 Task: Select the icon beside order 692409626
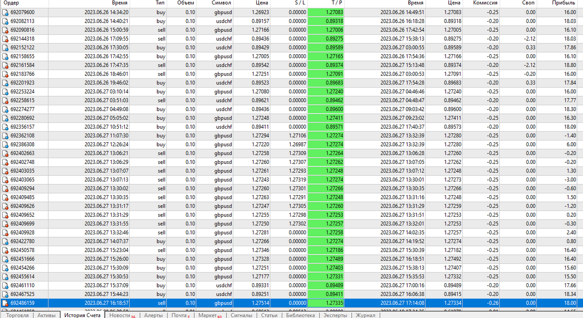point(5,206)
